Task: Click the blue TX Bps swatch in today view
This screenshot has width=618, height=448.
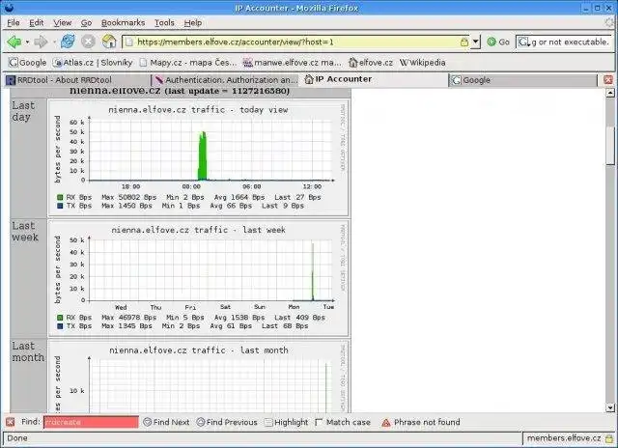Action: (x=60, y=206)
